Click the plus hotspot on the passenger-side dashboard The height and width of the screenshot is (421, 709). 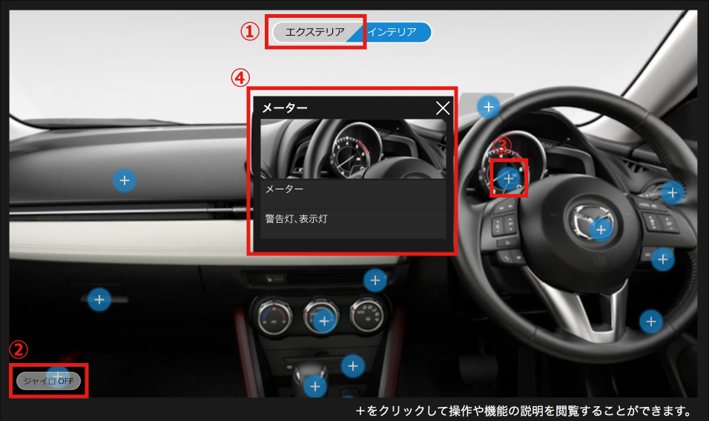(x=125, y=180)
